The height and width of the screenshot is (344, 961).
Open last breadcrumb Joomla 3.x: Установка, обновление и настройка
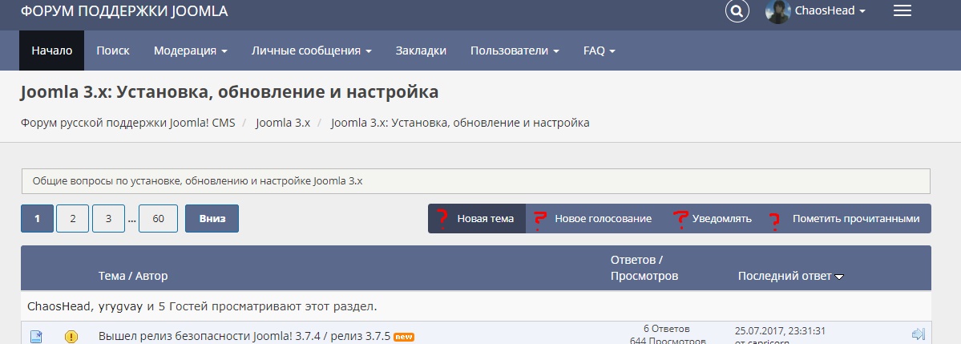[x=460, y=123]
